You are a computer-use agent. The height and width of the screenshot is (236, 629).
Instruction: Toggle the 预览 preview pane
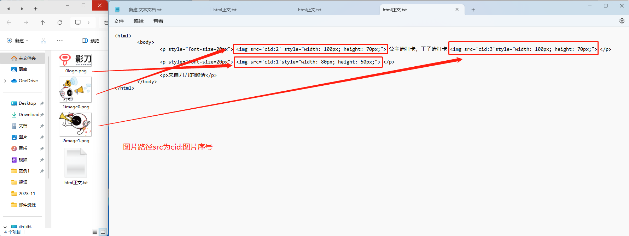coord(91,41)
